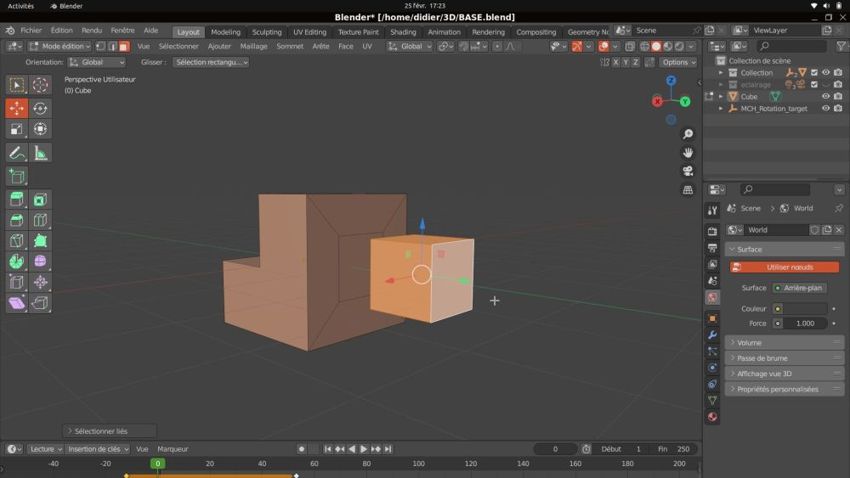Activate the Spin tool
This screenshot has height=478, width=850.
17,261
